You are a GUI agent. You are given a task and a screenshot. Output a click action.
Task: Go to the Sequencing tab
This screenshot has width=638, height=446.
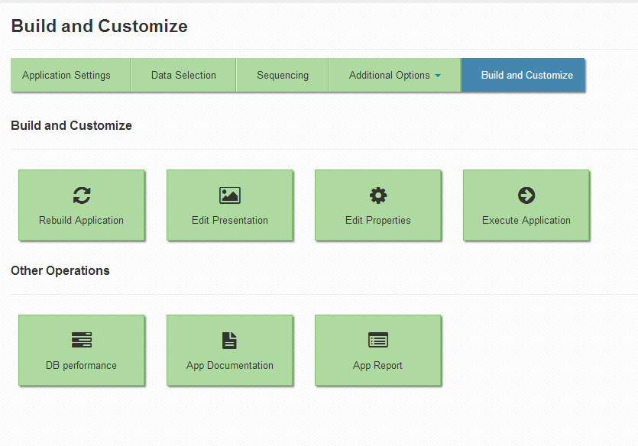coord(283,75)
